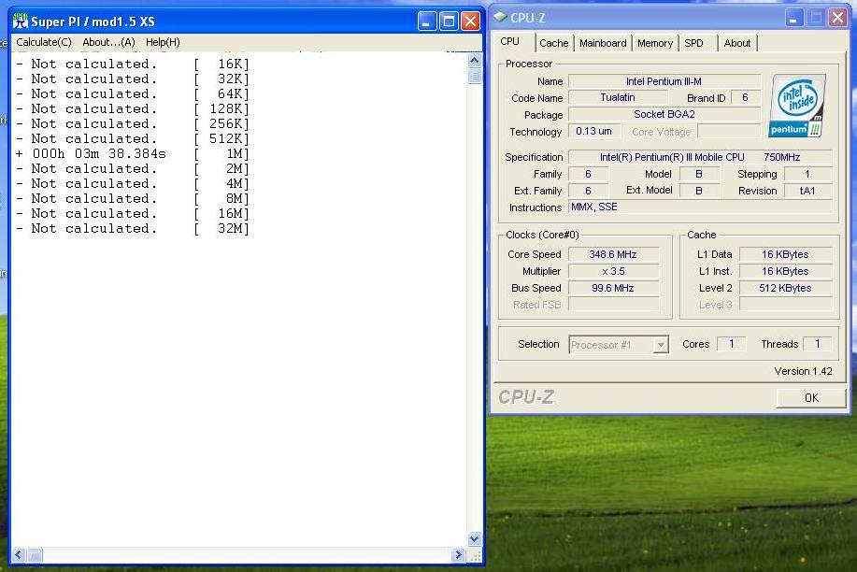857x572 pixels.
Task: Click the Super PI title bar icon
Action: click(20, 21)
